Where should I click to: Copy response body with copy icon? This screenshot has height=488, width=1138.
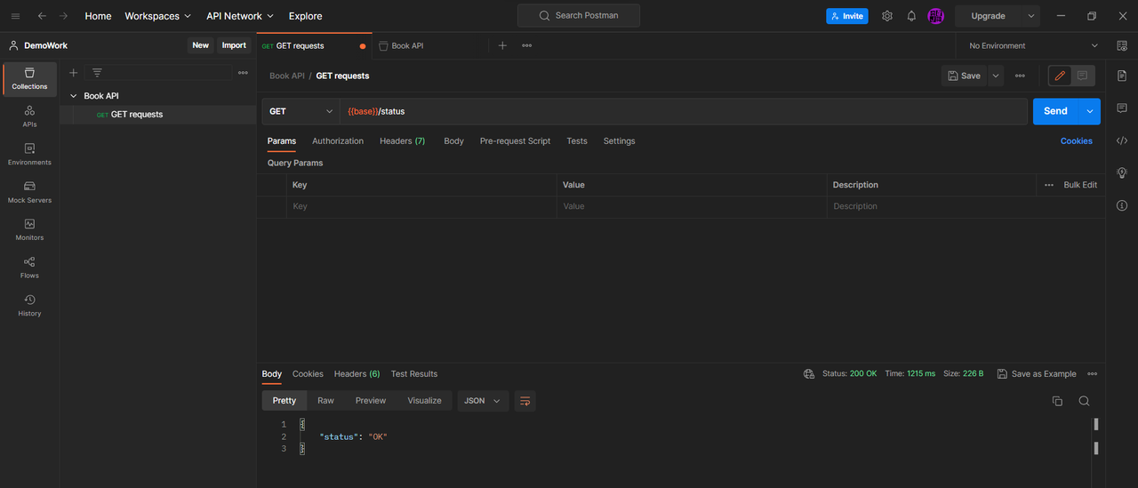pyautogui.click(x=1057, y=401)
